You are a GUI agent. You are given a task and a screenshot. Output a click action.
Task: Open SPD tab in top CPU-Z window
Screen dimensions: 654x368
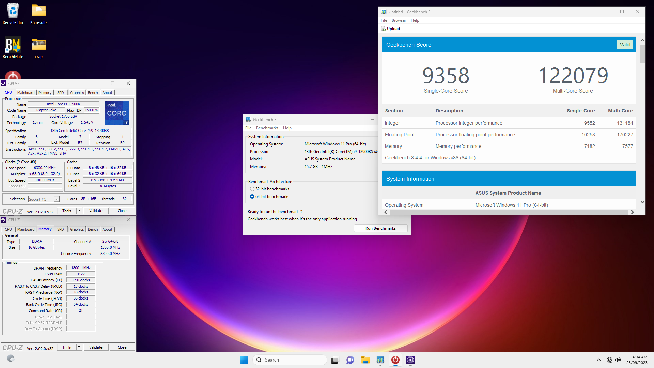click(x=61, y=93)
